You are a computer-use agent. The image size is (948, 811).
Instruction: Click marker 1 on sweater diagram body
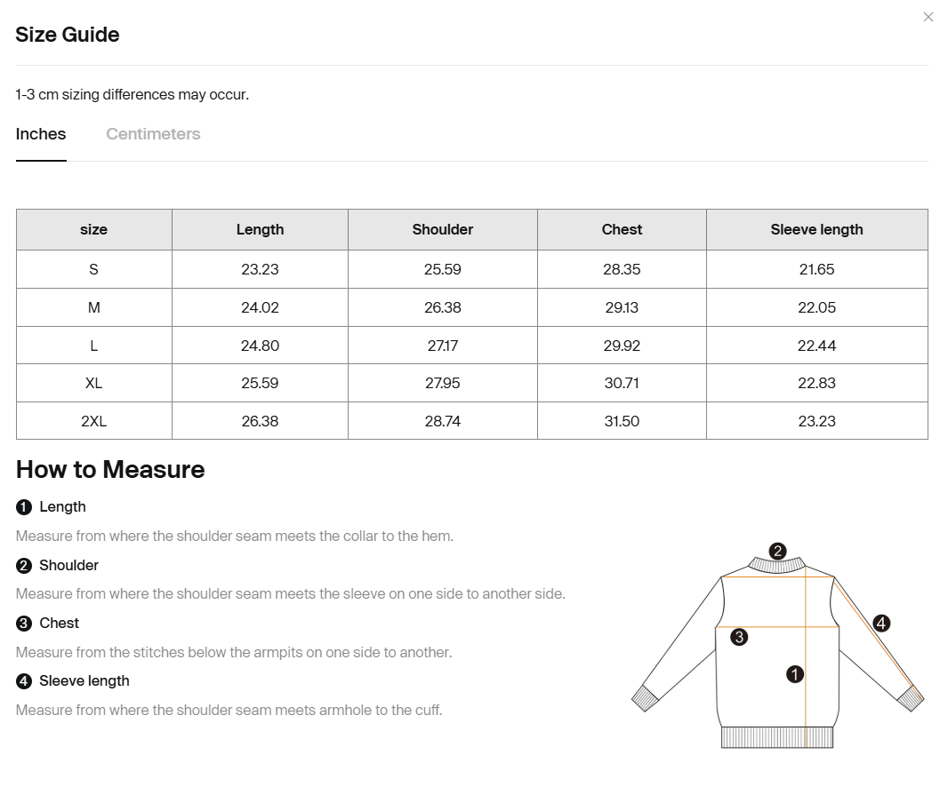[794, 674]
